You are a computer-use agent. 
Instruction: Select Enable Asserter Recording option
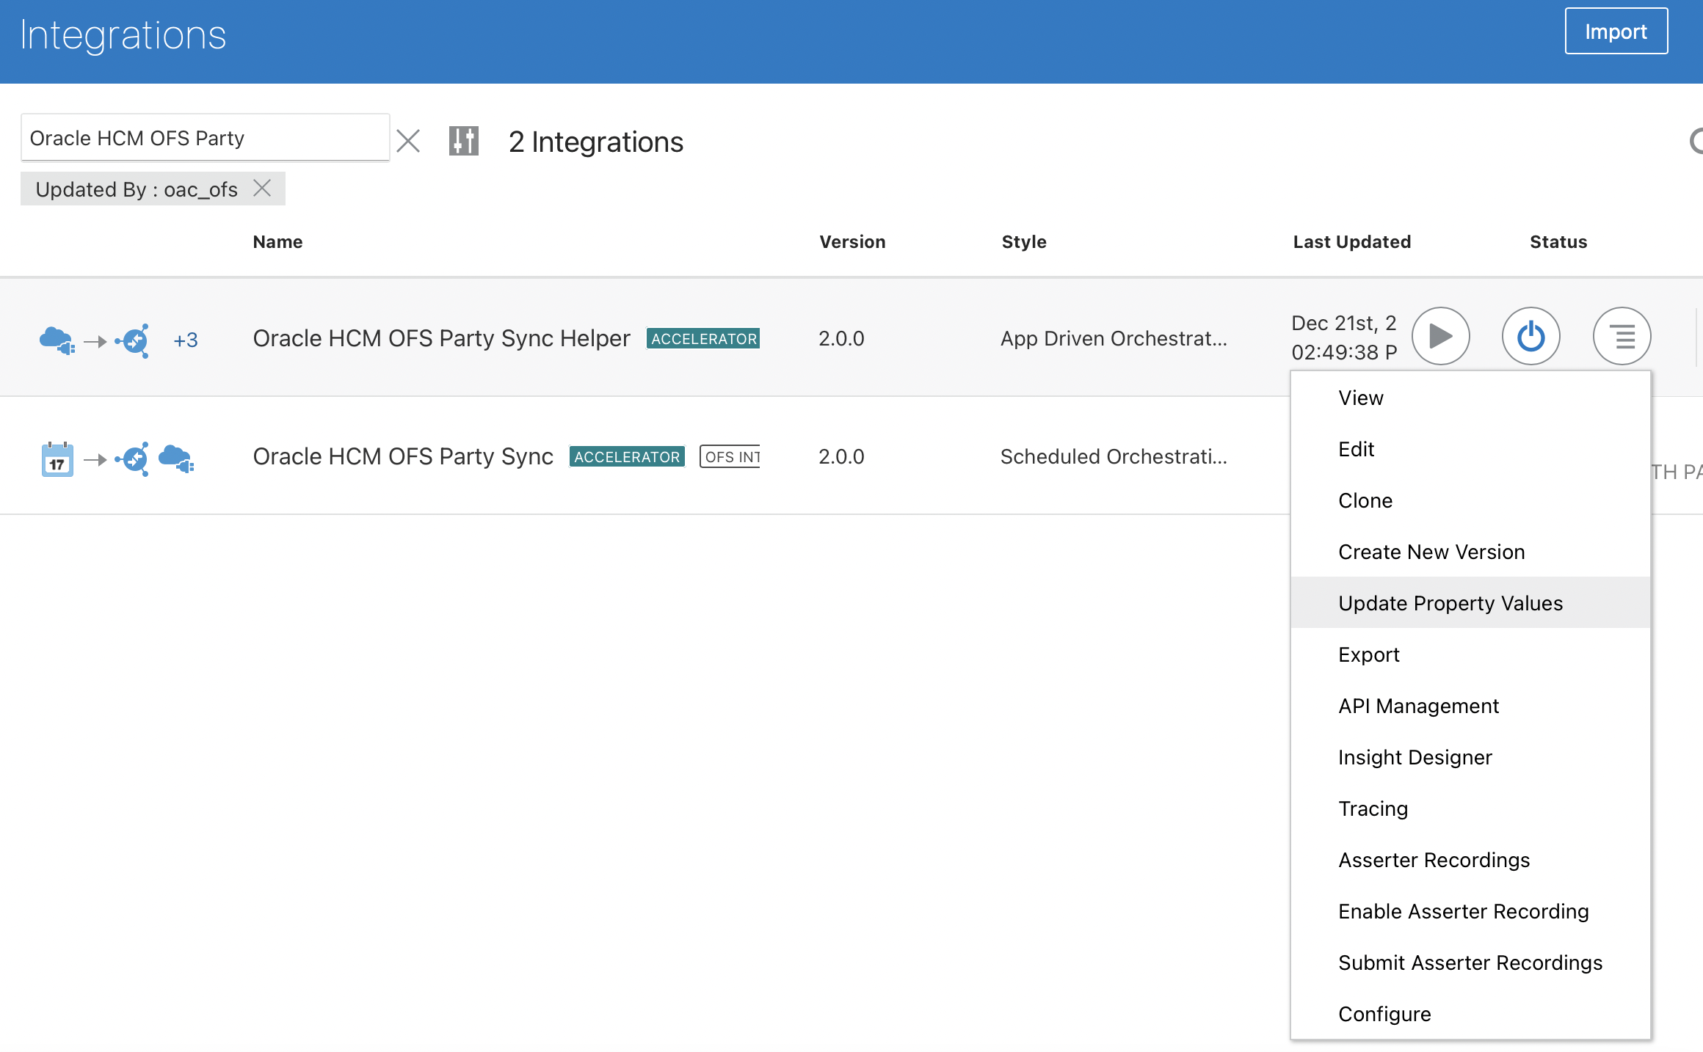pos(1463,911)
